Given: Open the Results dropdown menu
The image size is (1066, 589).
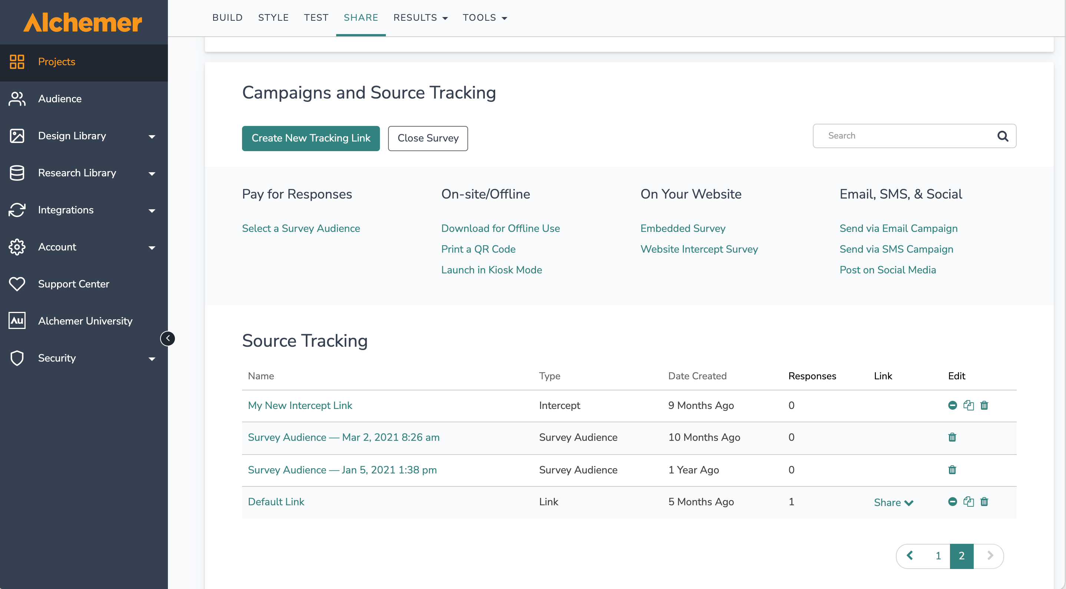Looking at the screenshot, I should [420, 18].
